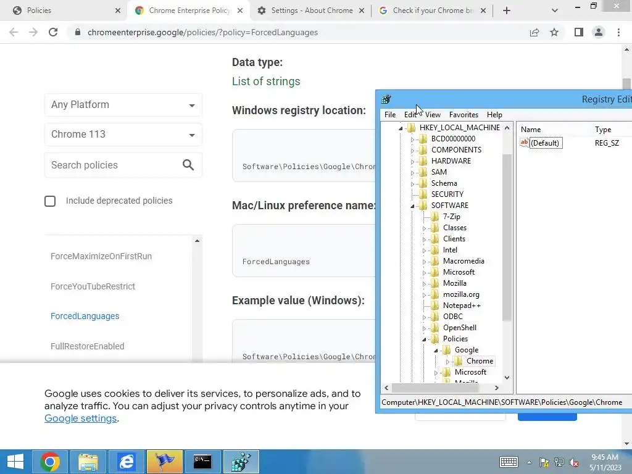Expand the Microsoft key under Policies
The image size is (632, 474).
[x=436, y=373]
